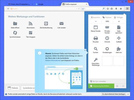134x100 pixels.
Task: Click the reload icon in address bar
Action: pos(79,9)
